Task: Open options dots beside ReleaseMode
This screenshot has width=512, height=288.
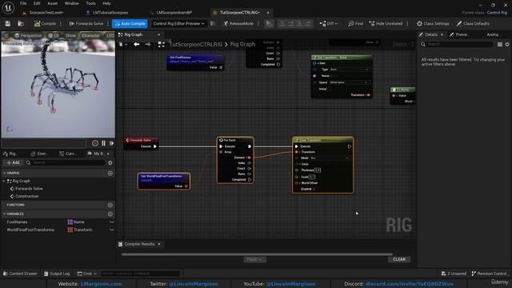Action: (x=258, y=23)
